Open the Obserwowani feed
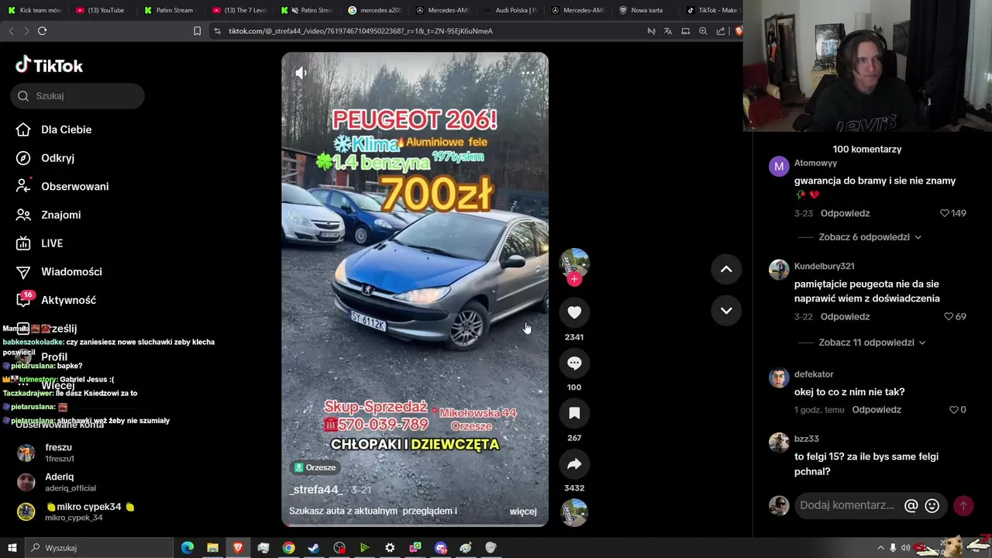This screenshot has width=992, height=558. pos(63,187)
